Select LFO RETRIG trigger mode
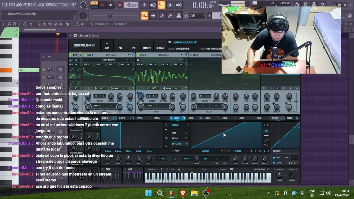This screenshot has width=354, height=199. point(180,138)
